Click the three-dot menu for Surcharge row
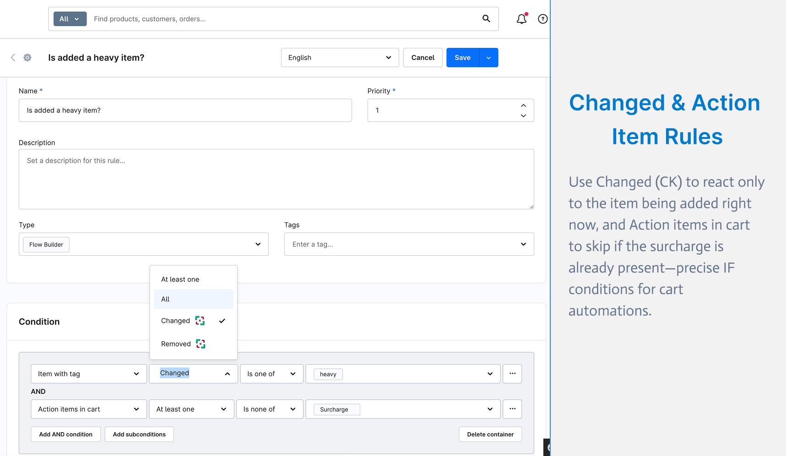 pyautogui.click(x=512, y=409)
